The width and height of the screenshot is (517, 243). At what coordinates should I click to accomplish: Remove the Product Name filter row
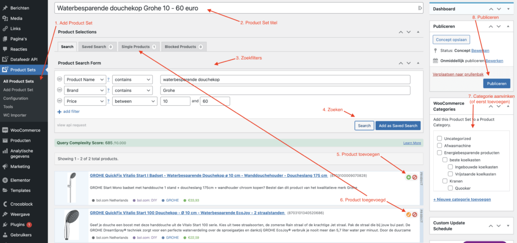(60, 79)
